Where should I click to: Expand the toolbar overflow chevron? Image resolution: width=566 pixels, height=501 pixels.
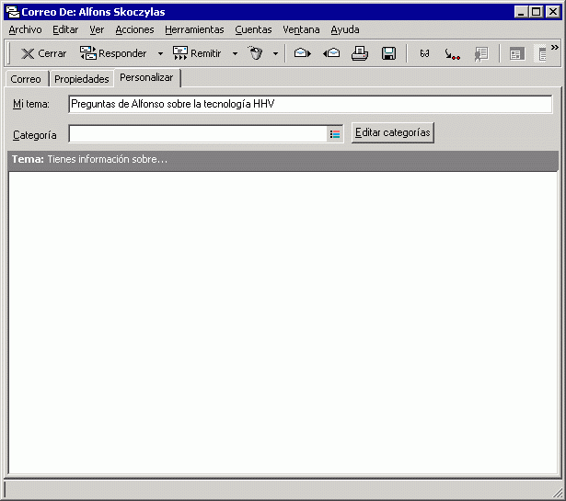[x=555, y=47]
